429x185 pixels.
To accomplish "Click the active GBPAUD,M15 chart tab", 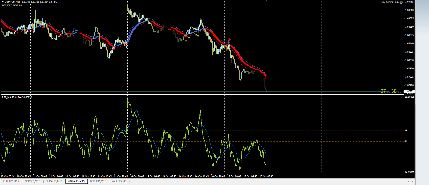I will tap(76, 181).
